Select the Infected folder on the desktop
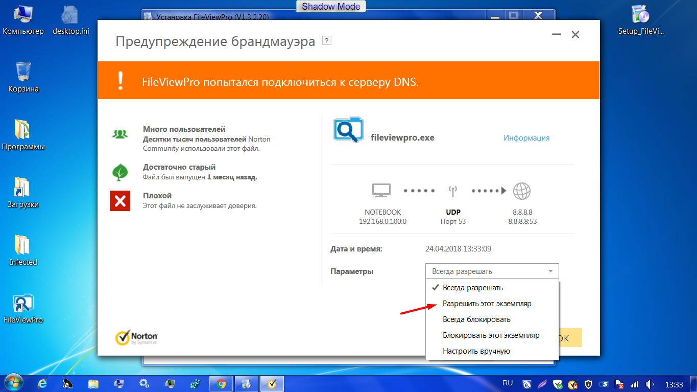 (23, 251)
